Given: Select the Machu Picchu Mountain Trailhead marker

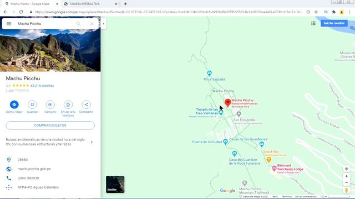Looking at the screenshot, I should click(245, 183).
